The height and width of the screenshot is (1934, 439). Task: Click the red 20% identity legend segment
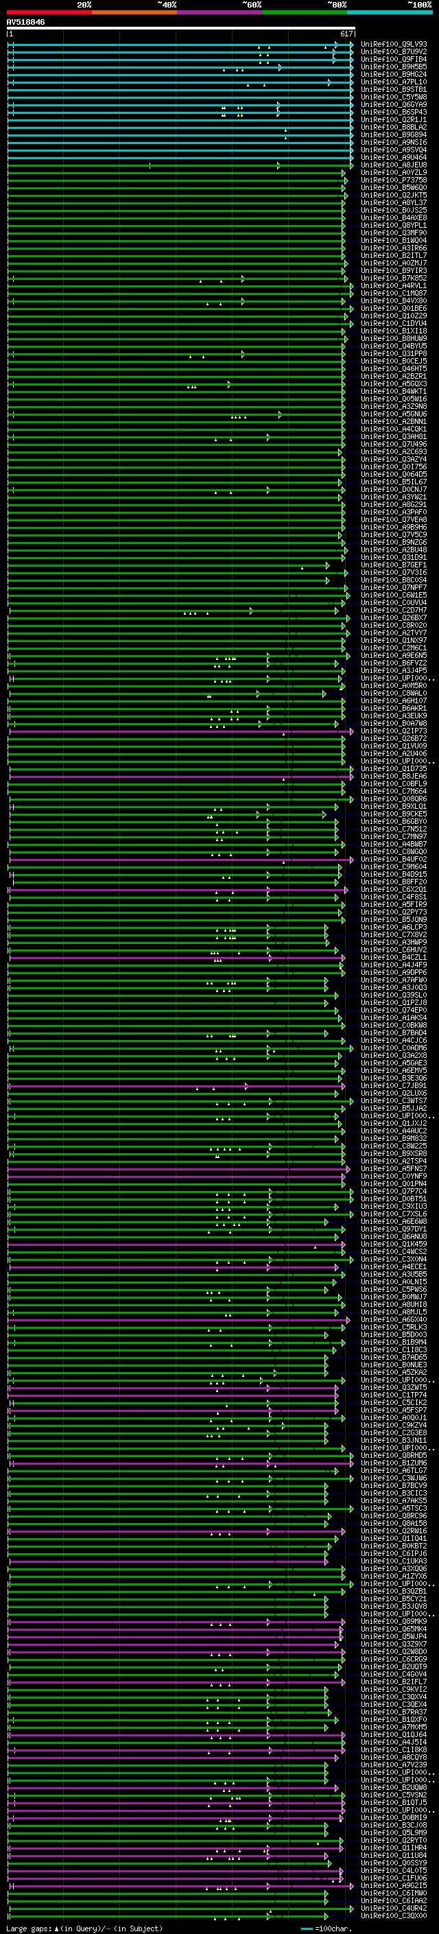point(49,12)
